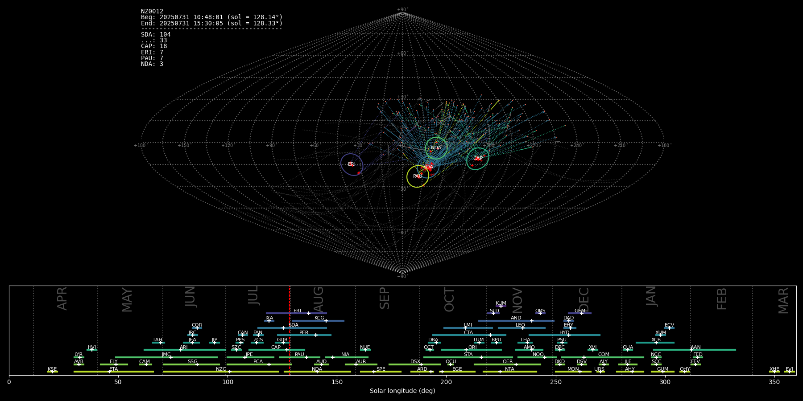The height and width of the screenshot is (401, 803).
Task: Select the SLD shower bar in timeline
Action: pos(493,313)
